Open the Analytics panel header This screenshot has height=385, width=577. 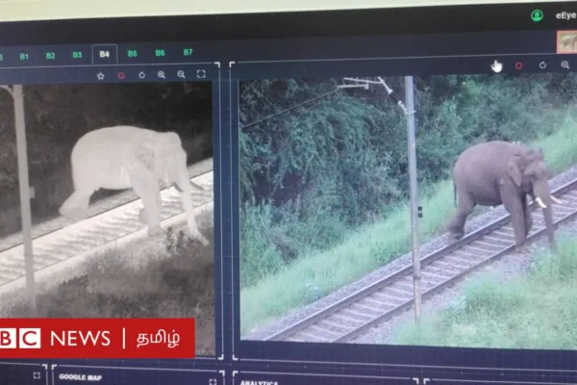click(260, 381)
